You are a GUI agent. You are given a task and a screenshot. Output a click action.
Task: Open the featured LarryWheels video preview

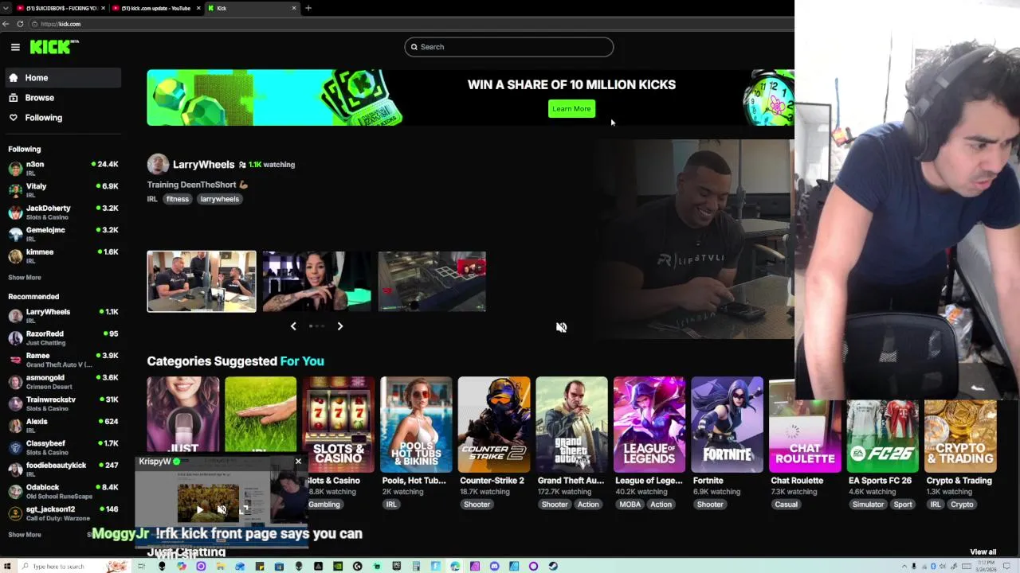(x=695, y=239)
